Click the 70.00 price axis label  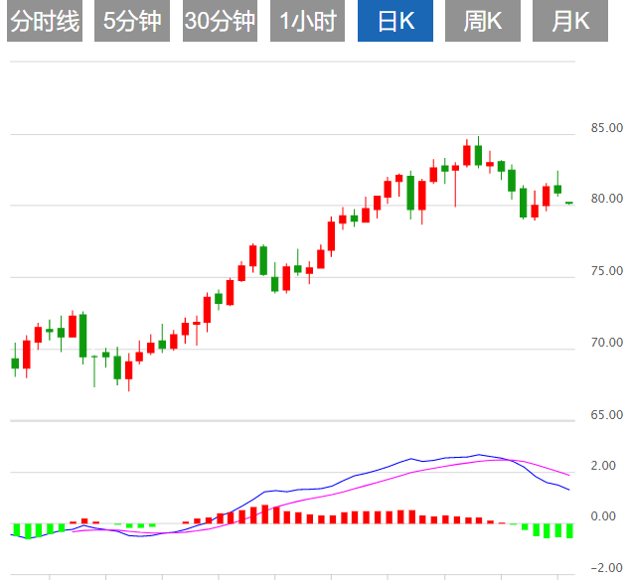(606, 343)
